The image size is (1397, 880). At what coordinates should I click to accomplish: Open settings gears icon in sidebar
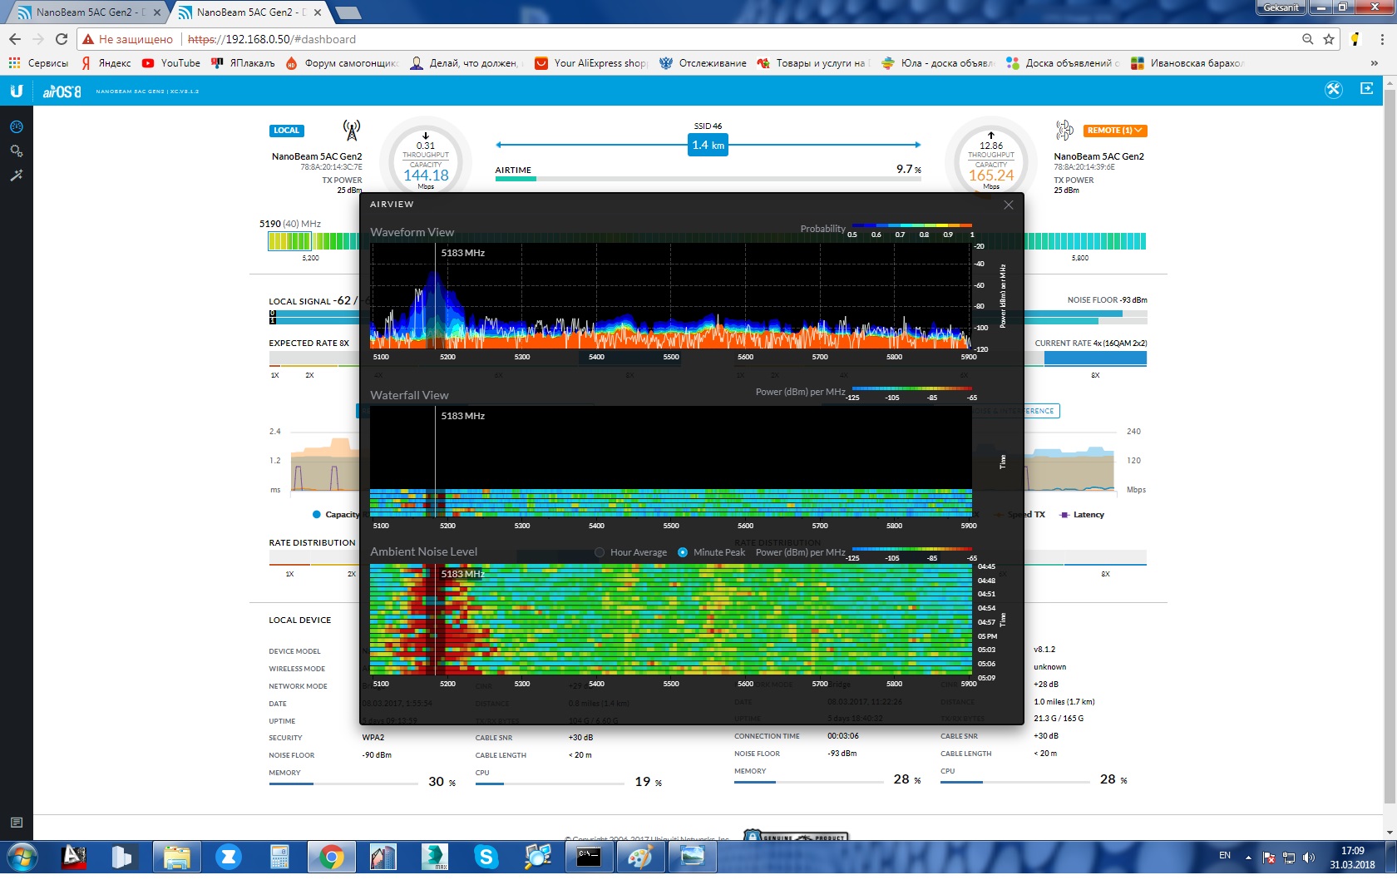[x=16, y=151]
